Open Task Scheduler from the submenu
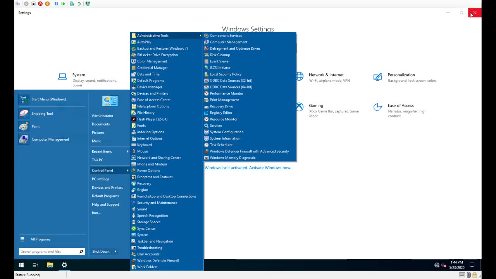Screen dimensions: 496x279 coord(221,145)
